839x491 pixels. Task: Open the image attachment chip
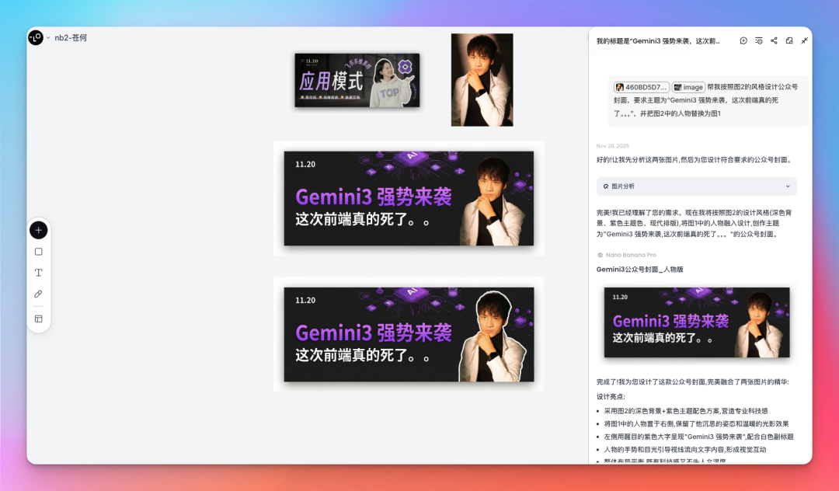tap(688, 87)
